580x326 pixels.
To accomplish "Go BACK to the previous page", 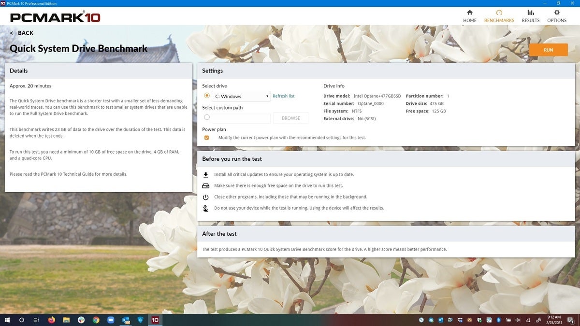I will (22, 33).
